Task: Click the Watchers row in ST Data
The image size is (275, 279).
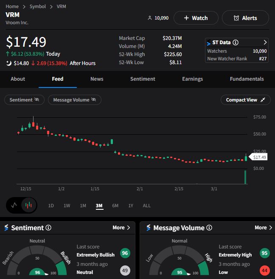Action: tap(237, 51)
